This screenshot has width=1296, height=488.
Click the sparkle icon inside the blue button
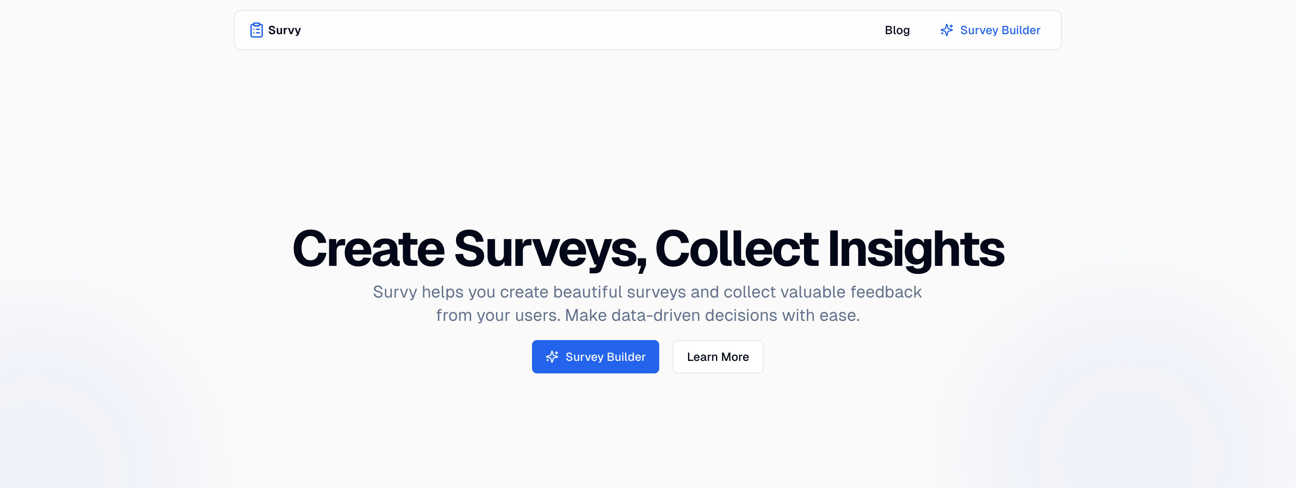click(x=552, y=357)
